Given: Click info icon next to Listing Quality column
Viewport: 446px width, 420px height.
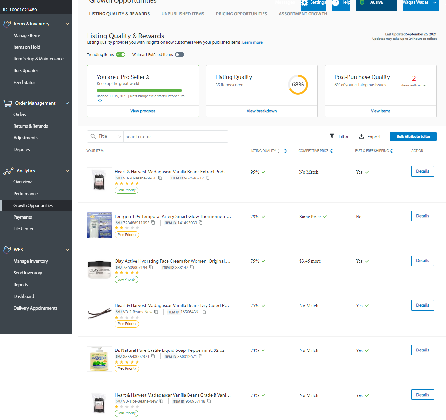Looking at the screenshot, I should [x=285, y=151].
